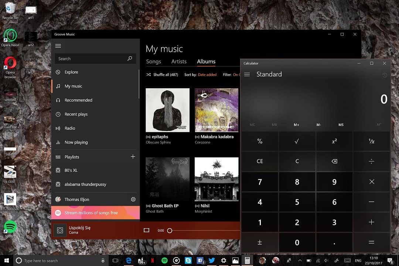
Task: Select My music in sidebar
Action: pyautogui.click(x=95, y=86)
